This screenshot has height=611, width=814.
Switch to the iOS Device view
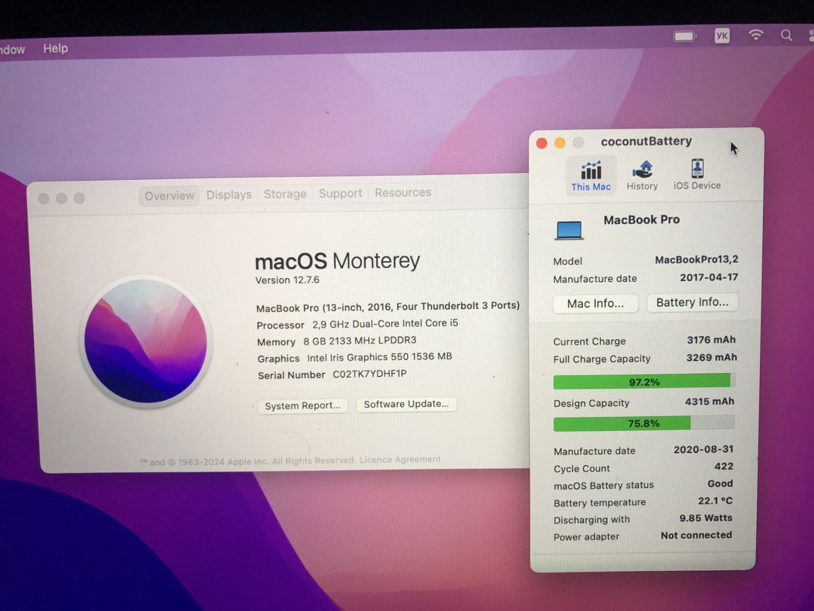(697, 175)
